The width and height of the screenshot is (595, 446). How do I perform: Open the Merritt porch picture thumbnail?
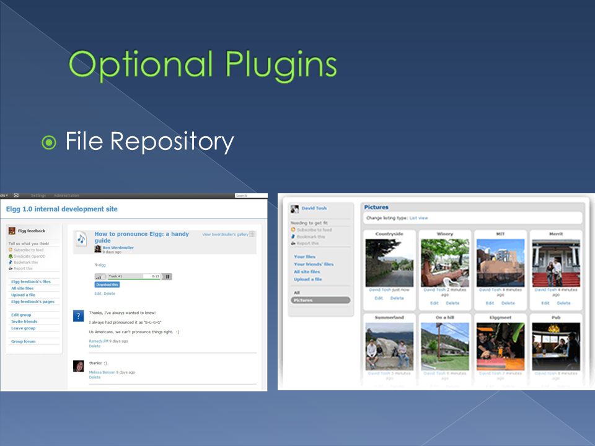click(556, 263)
